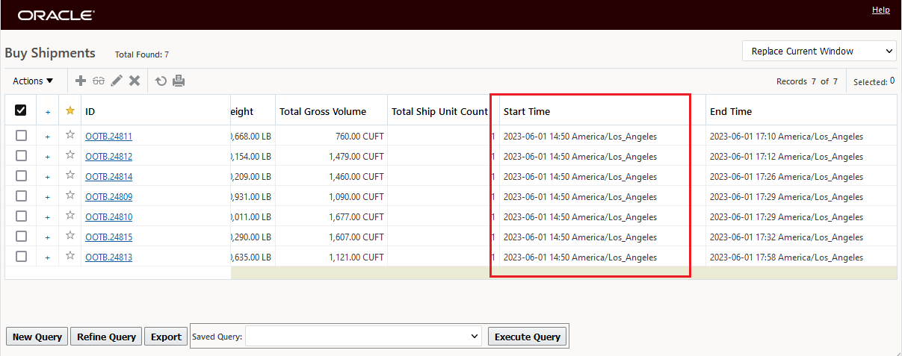Click the New (plus) toolbar icon
This screenshot has width=902, height=356.
81,81
